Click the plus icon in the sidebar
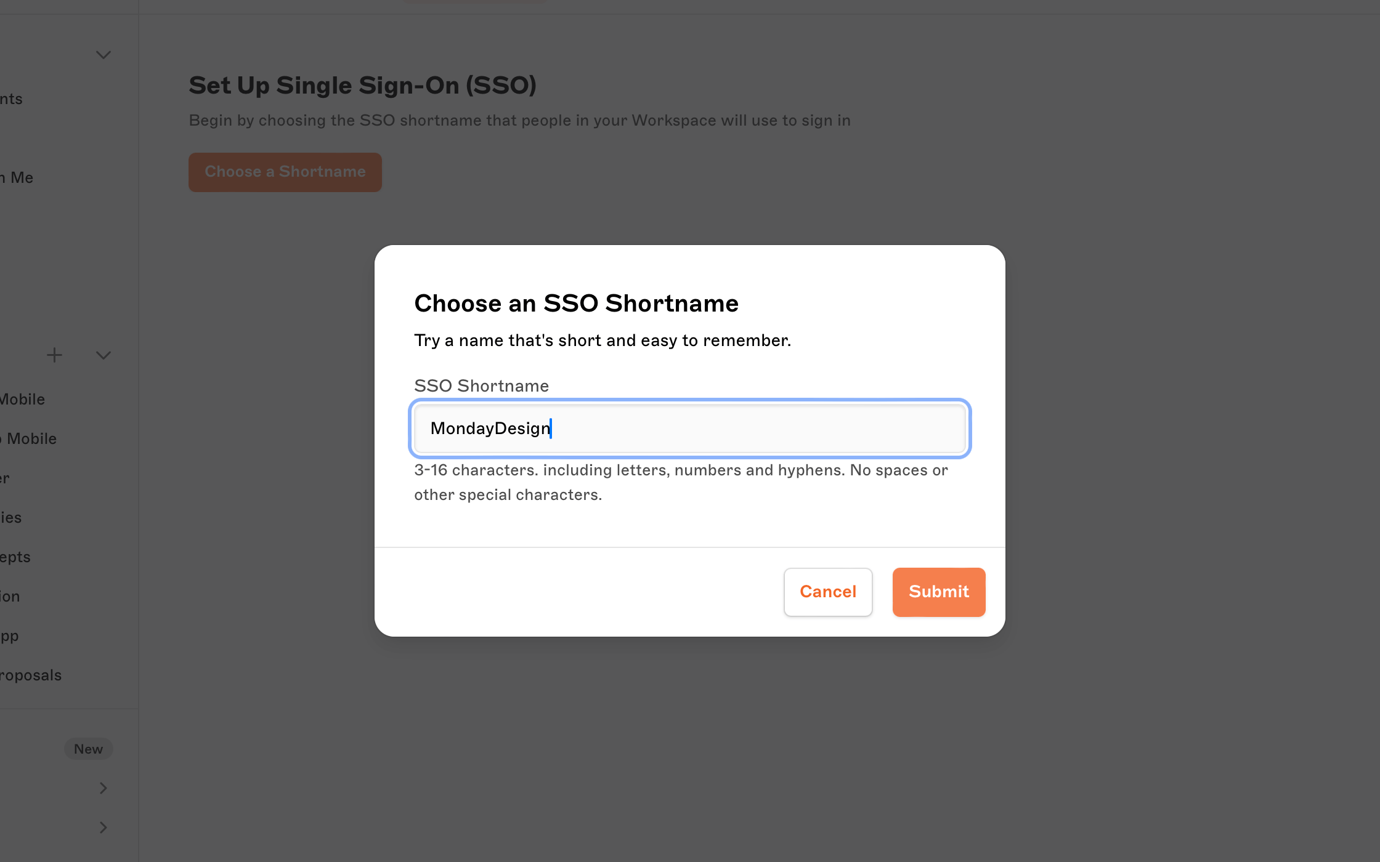1380x862 pixels. (54, 355)
